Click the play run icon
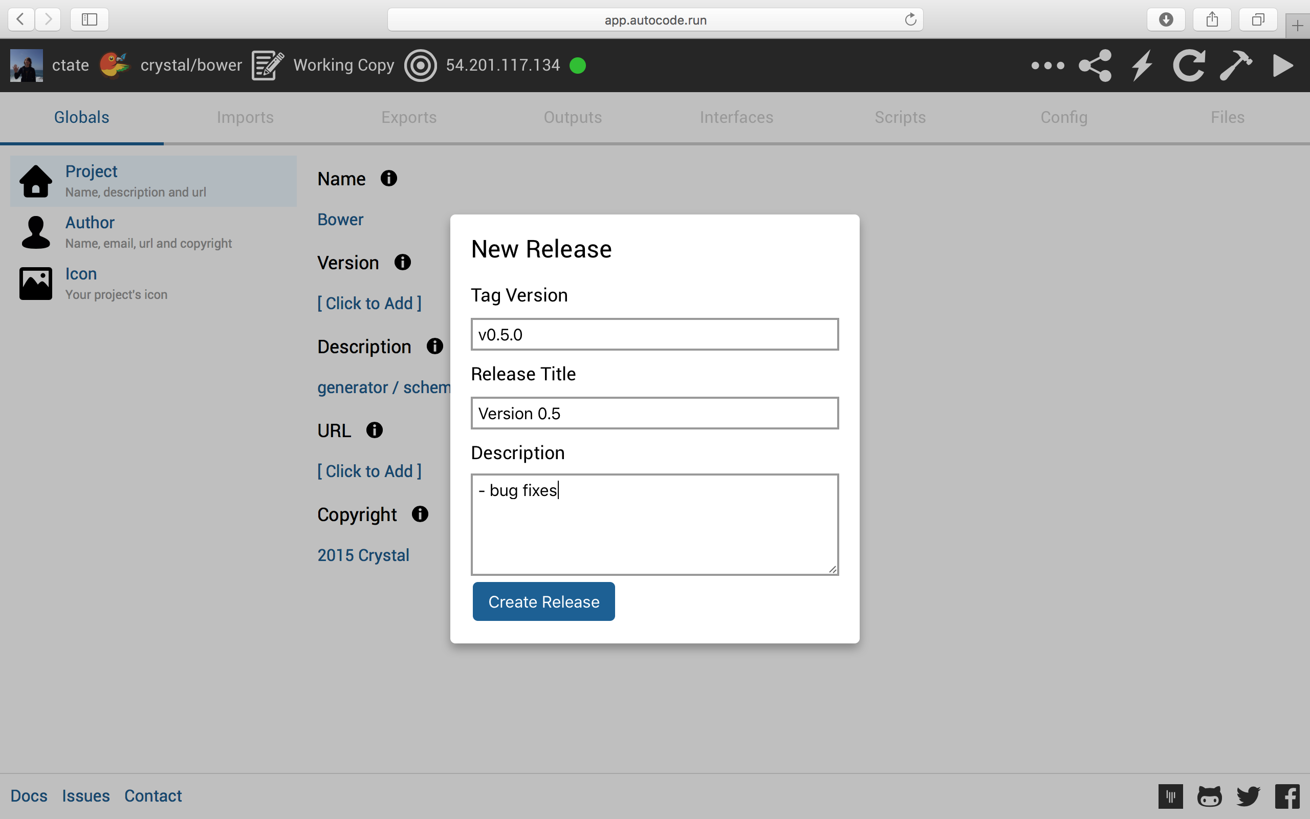Image resolution: width=1310 pixels, height=819 pixels. coord(1282,66)
